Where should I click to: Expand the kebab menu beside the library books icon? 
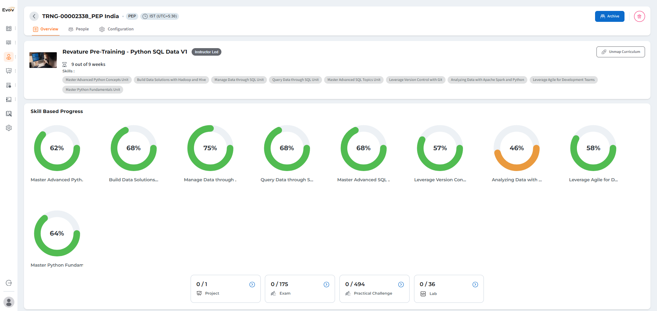pyautogui.click(x=15, y=29)
